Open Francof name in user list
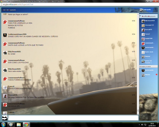159x127 pixels. point(147,34)
